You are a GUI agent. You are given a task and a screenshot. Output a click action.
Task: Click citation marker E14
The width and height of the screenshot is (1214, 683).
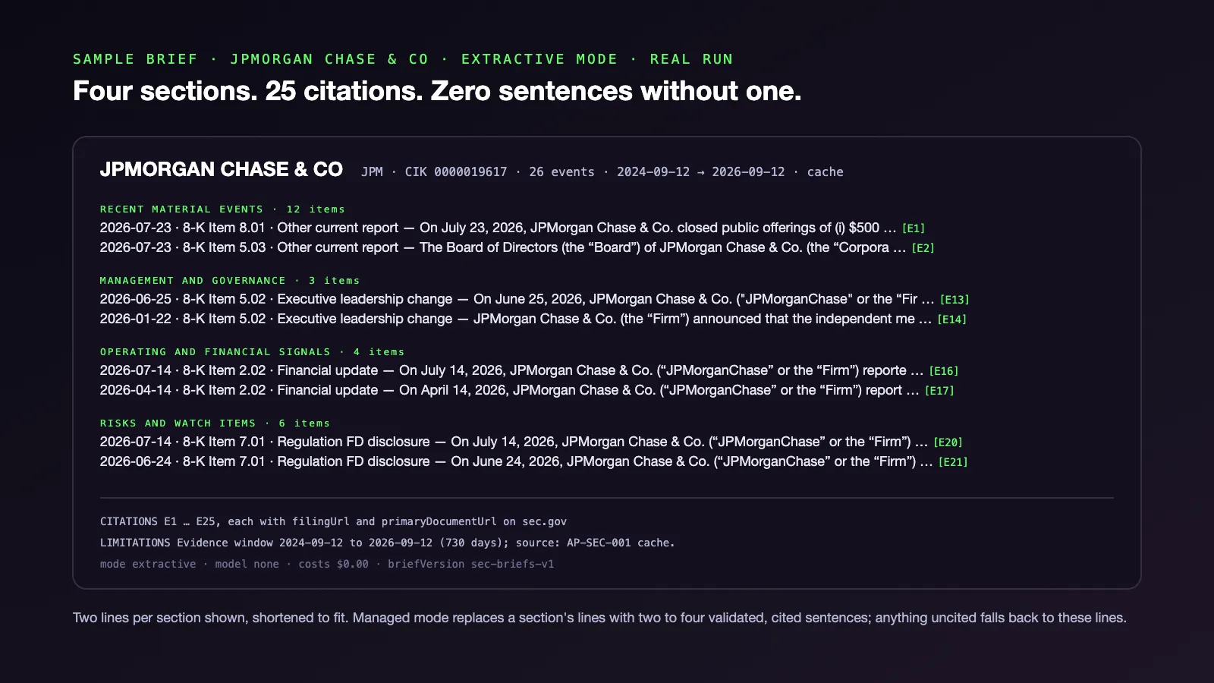tap(951, 319)
